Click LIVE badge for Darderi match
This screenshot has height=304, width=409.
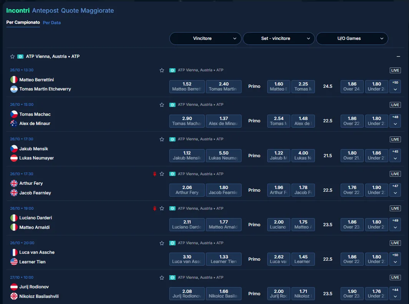(395, 209)
